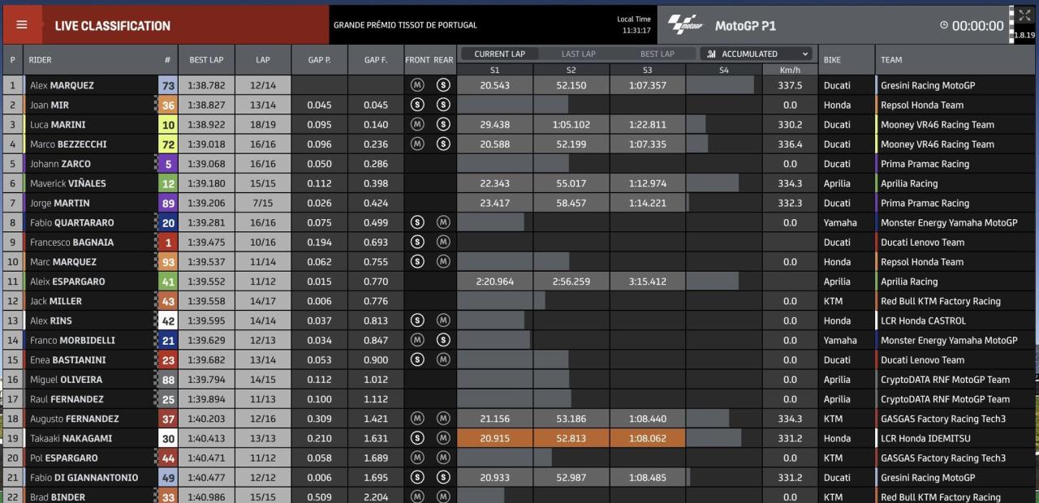Click Joan Mir's rear tyre S icon
The height and width of the screenshot is (503, 1039).
tap(442, 105)
